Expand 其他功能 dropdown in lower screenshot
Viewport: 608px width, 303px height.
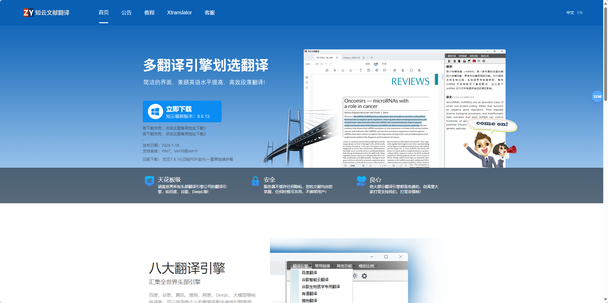point(345,266)
